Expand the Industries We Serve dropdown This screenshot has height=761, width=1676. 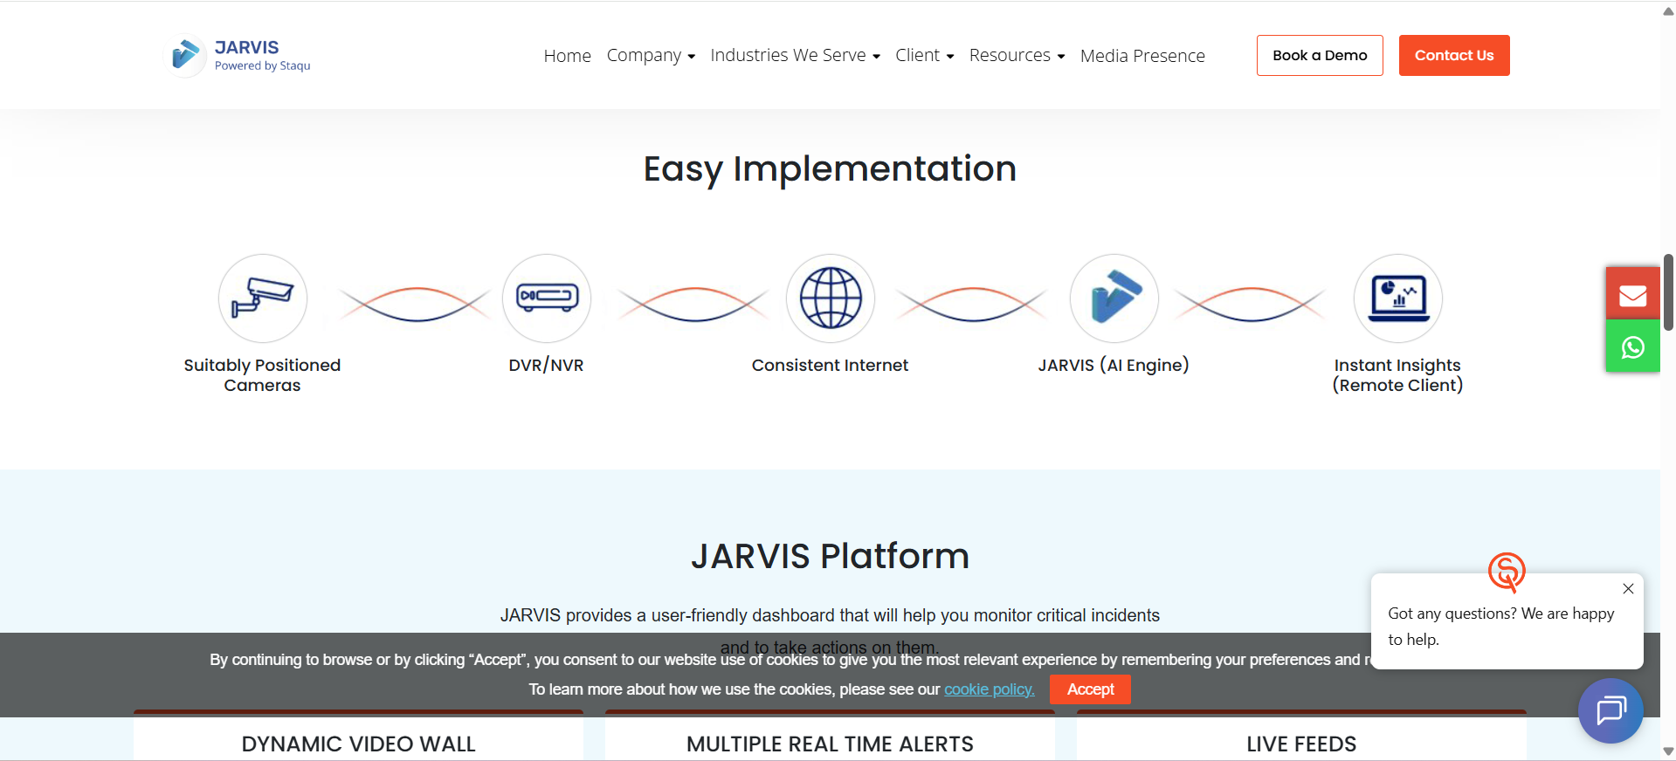[795, 56]
